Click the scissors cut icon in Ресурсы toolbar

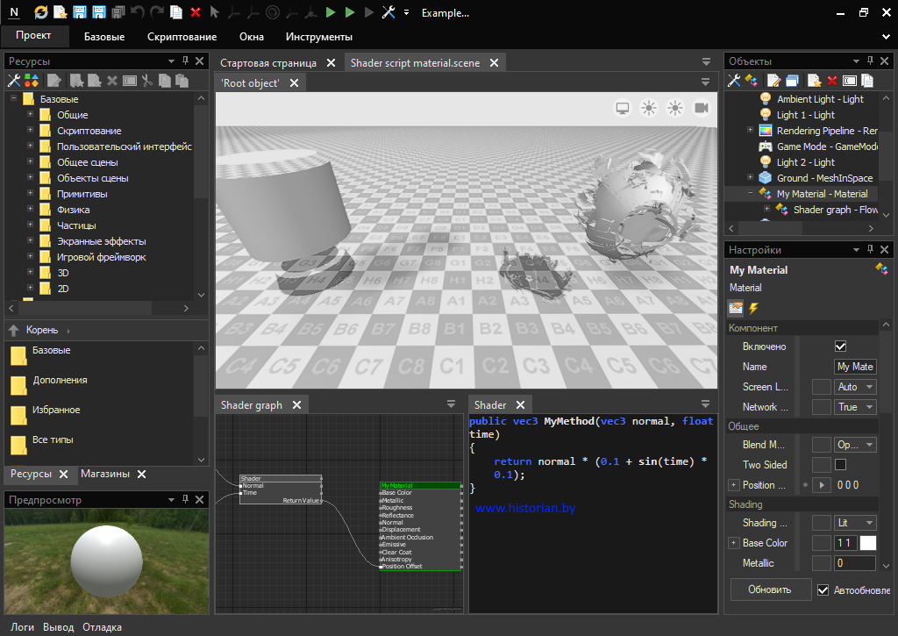click(x=147, y=81)
